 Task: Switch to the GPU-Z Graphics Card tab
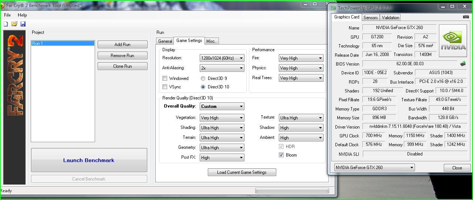click(347, 17)
